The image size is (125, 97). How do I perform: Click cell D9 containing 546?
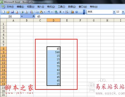[x=53, y=52]
